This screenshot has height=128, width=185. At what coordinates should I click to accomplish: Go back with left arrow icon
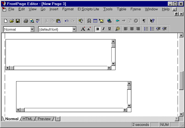[x=118, y=21]
